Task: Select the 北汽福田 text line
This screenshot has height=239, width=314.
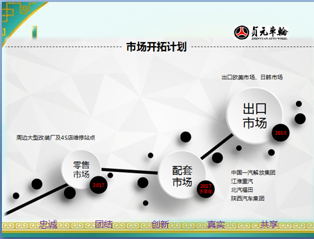Action: (x=242, y=190)
